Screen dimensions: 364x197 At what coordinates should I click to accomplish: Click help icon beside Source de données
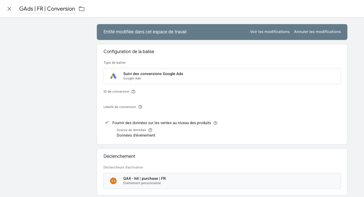[150, 130]
